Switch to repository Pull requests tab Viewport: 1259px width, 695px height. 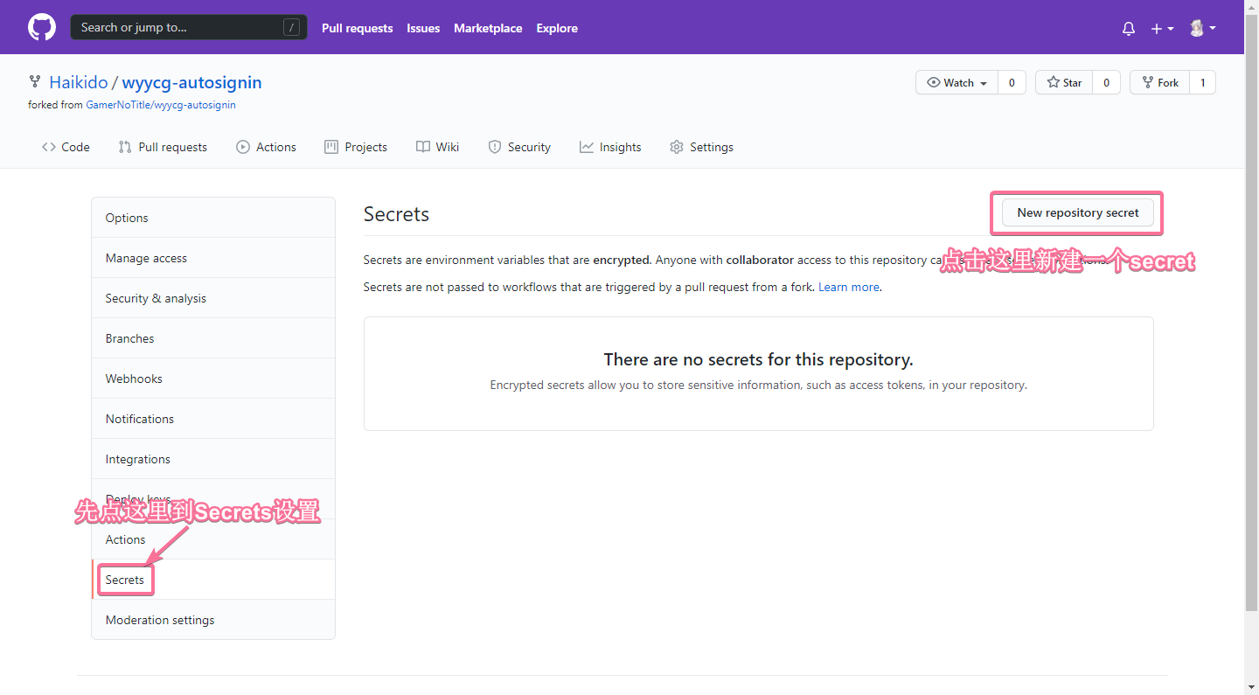pos(163,147)
